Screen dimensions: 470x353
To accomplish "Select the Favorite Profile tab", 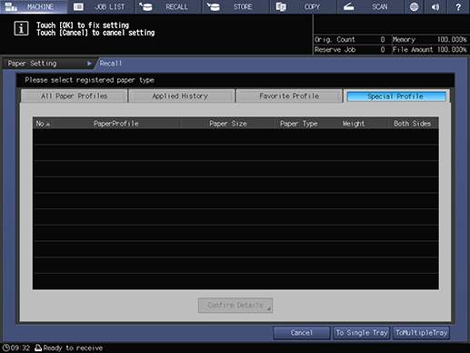I will click(x=289, y=96).
